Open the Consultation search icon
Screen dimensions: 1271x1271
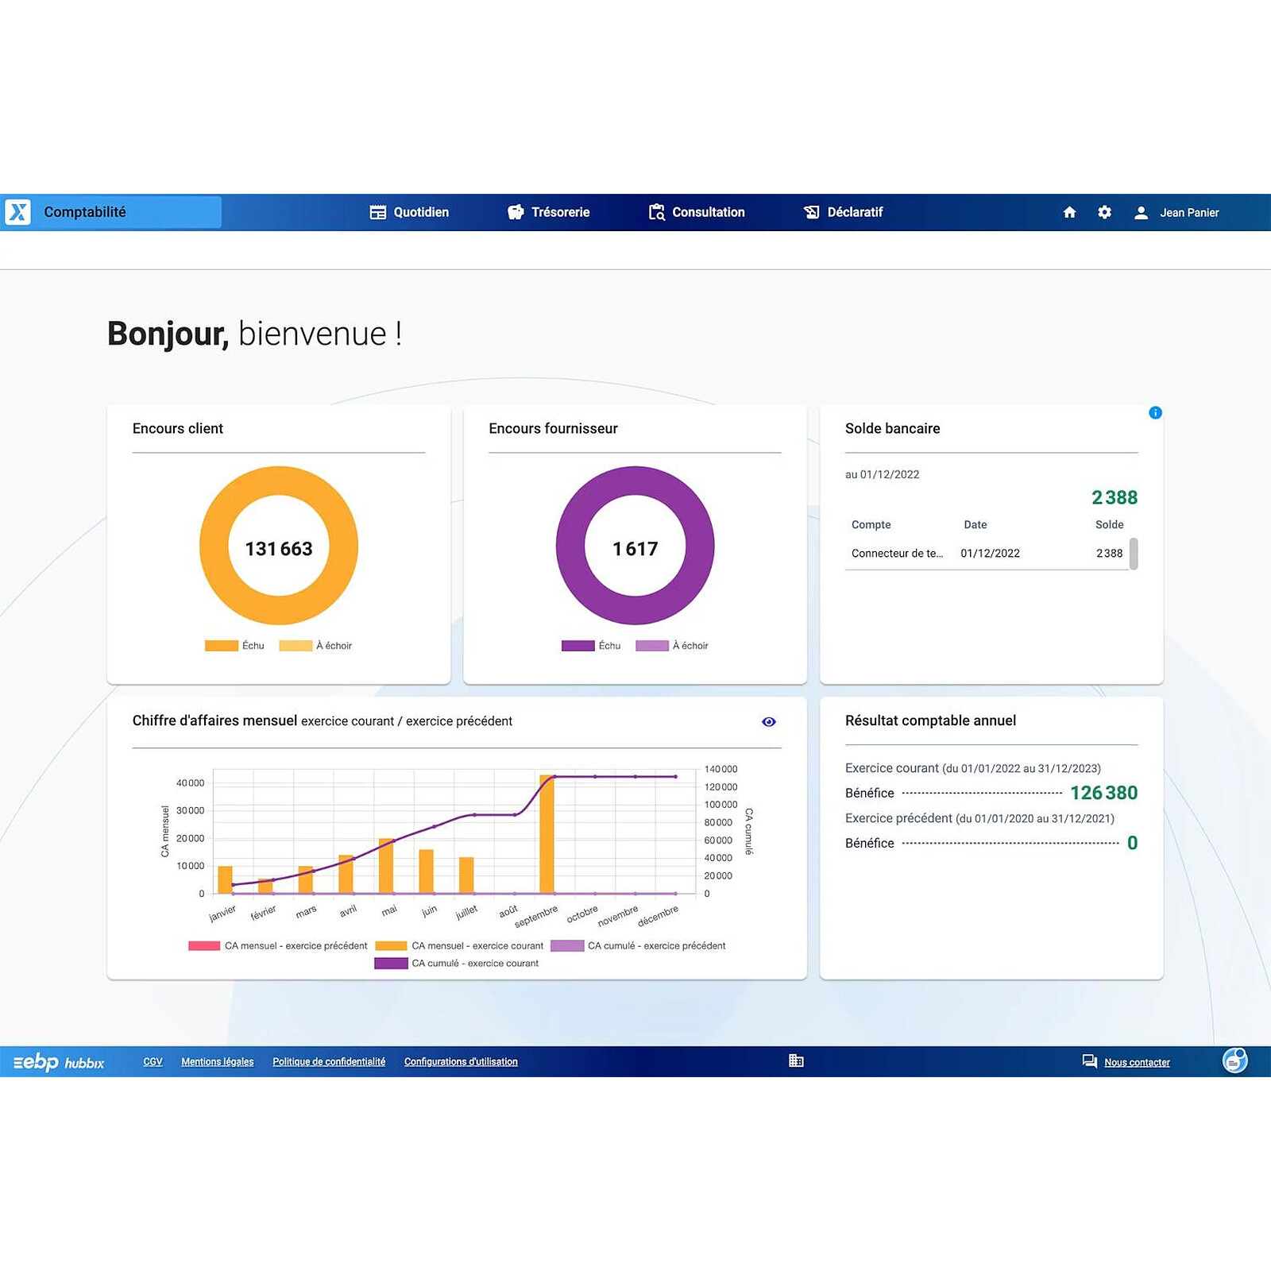click(x=656, y=212)
